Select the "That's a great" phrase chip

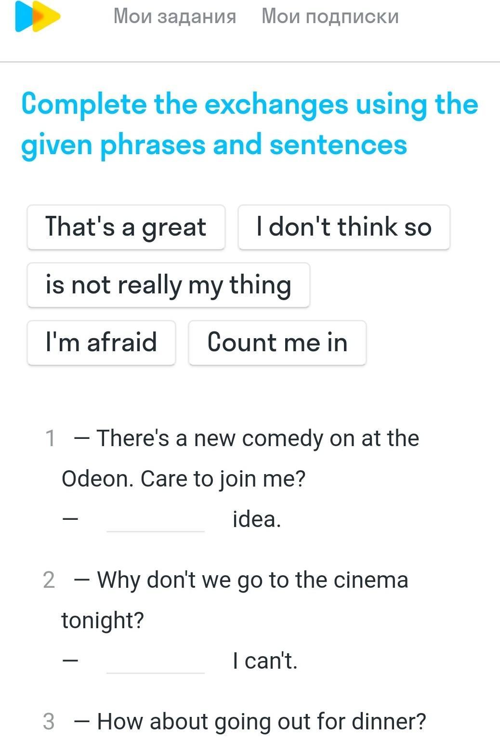(126, 227)
